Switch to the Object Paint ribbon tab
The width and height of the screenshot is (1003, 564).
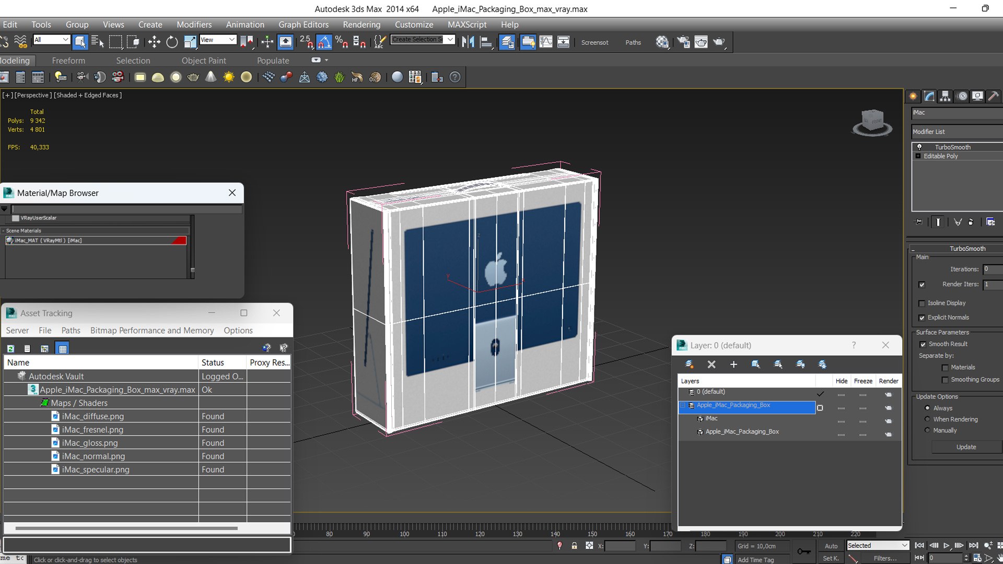[204, 61]
